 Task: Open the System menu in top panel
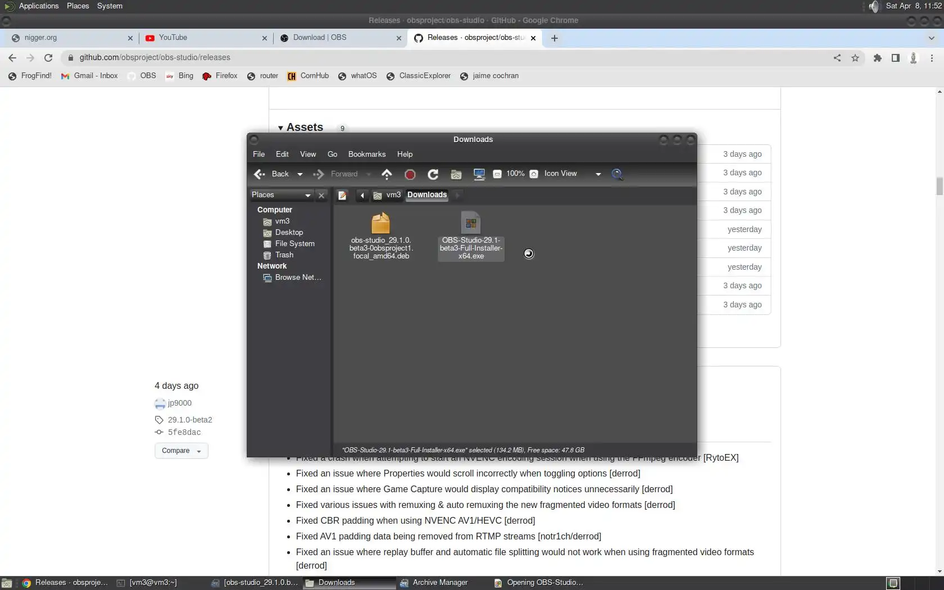point(110,6)
